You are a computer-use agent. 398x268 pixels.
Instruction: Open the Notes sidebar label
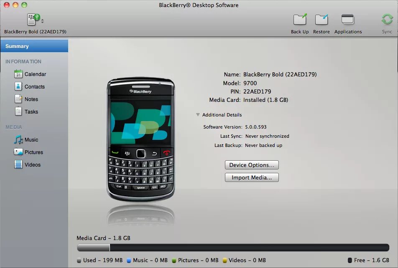point(31,99)
